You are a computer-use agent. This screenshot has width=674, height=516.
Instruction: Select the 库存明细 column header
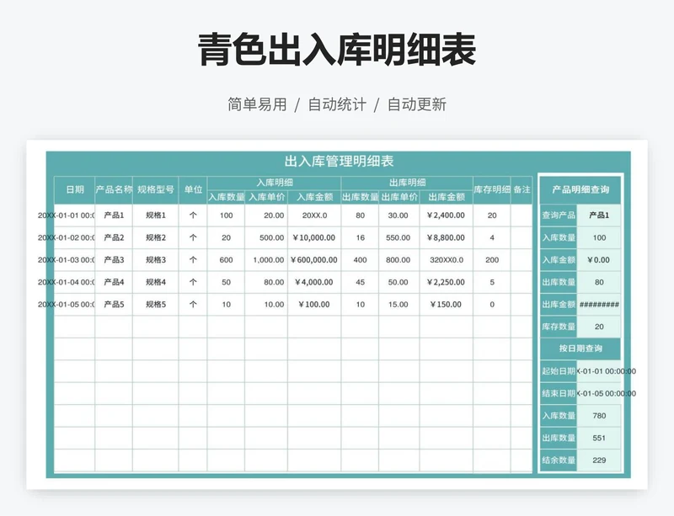(x=492, y=190)
